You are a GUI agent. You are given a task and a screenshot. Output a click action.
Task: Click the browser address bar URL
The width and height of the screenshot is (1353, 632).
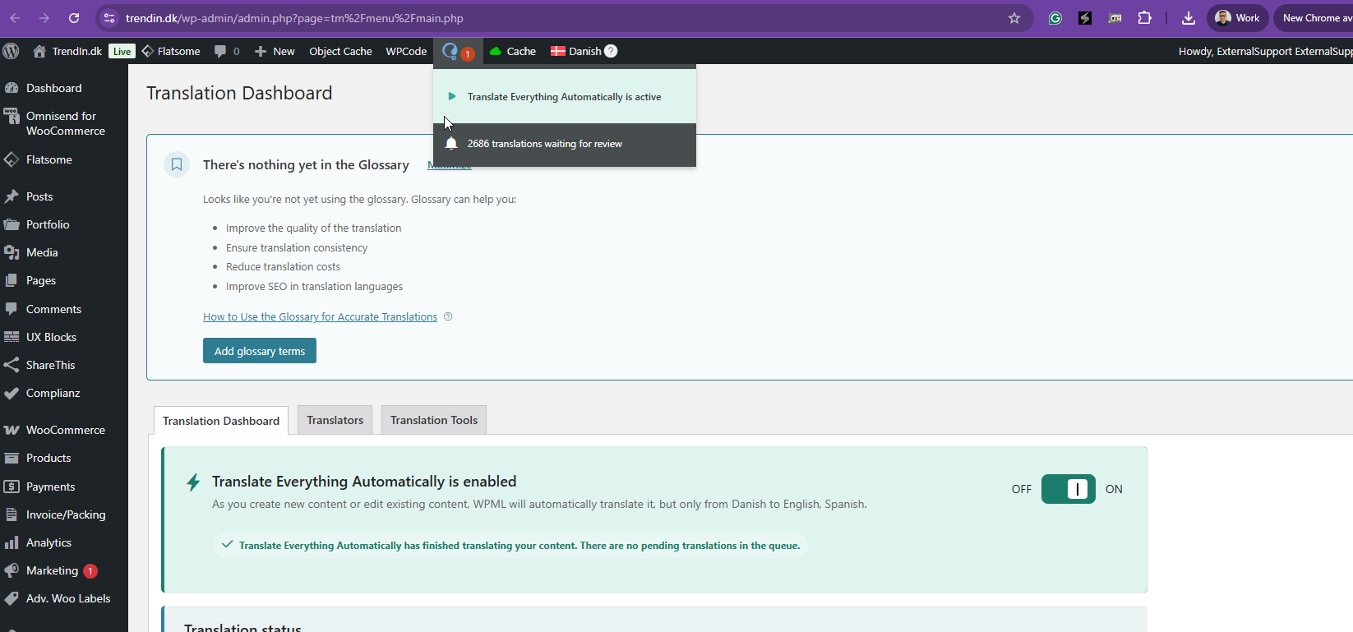tap(294, 18)
